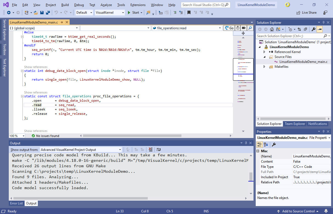
Task: Click the Sync with Active Document icon
Action: point(299,29)
